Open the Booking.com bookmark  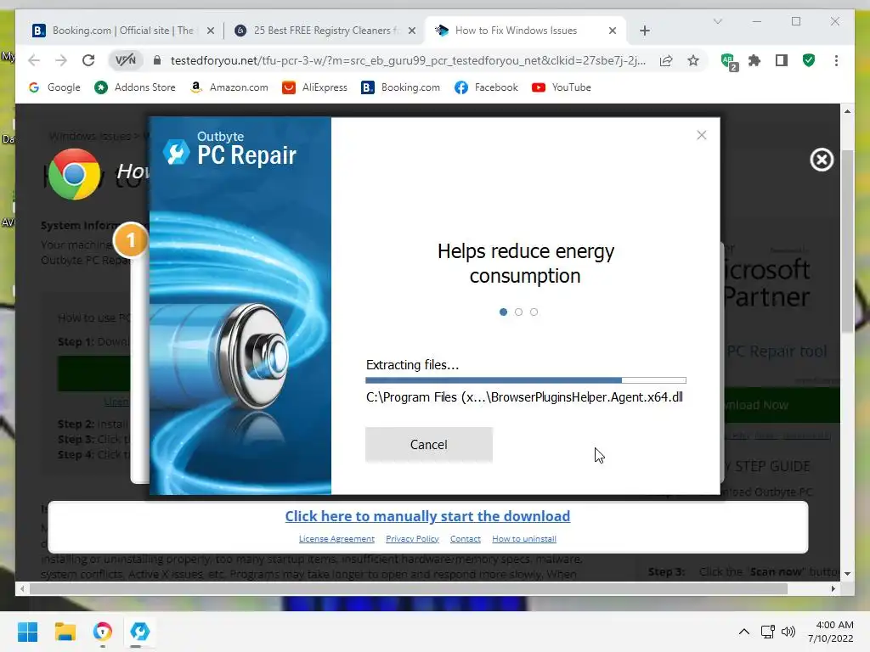click(x=401, y=87)
